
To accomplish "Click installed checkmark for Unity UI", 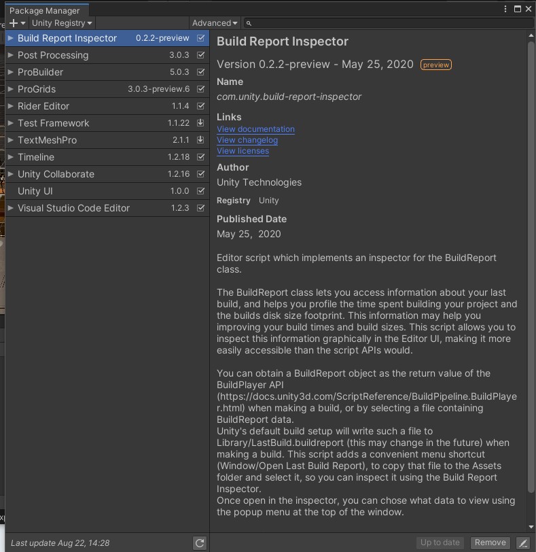I will point(200,191).
